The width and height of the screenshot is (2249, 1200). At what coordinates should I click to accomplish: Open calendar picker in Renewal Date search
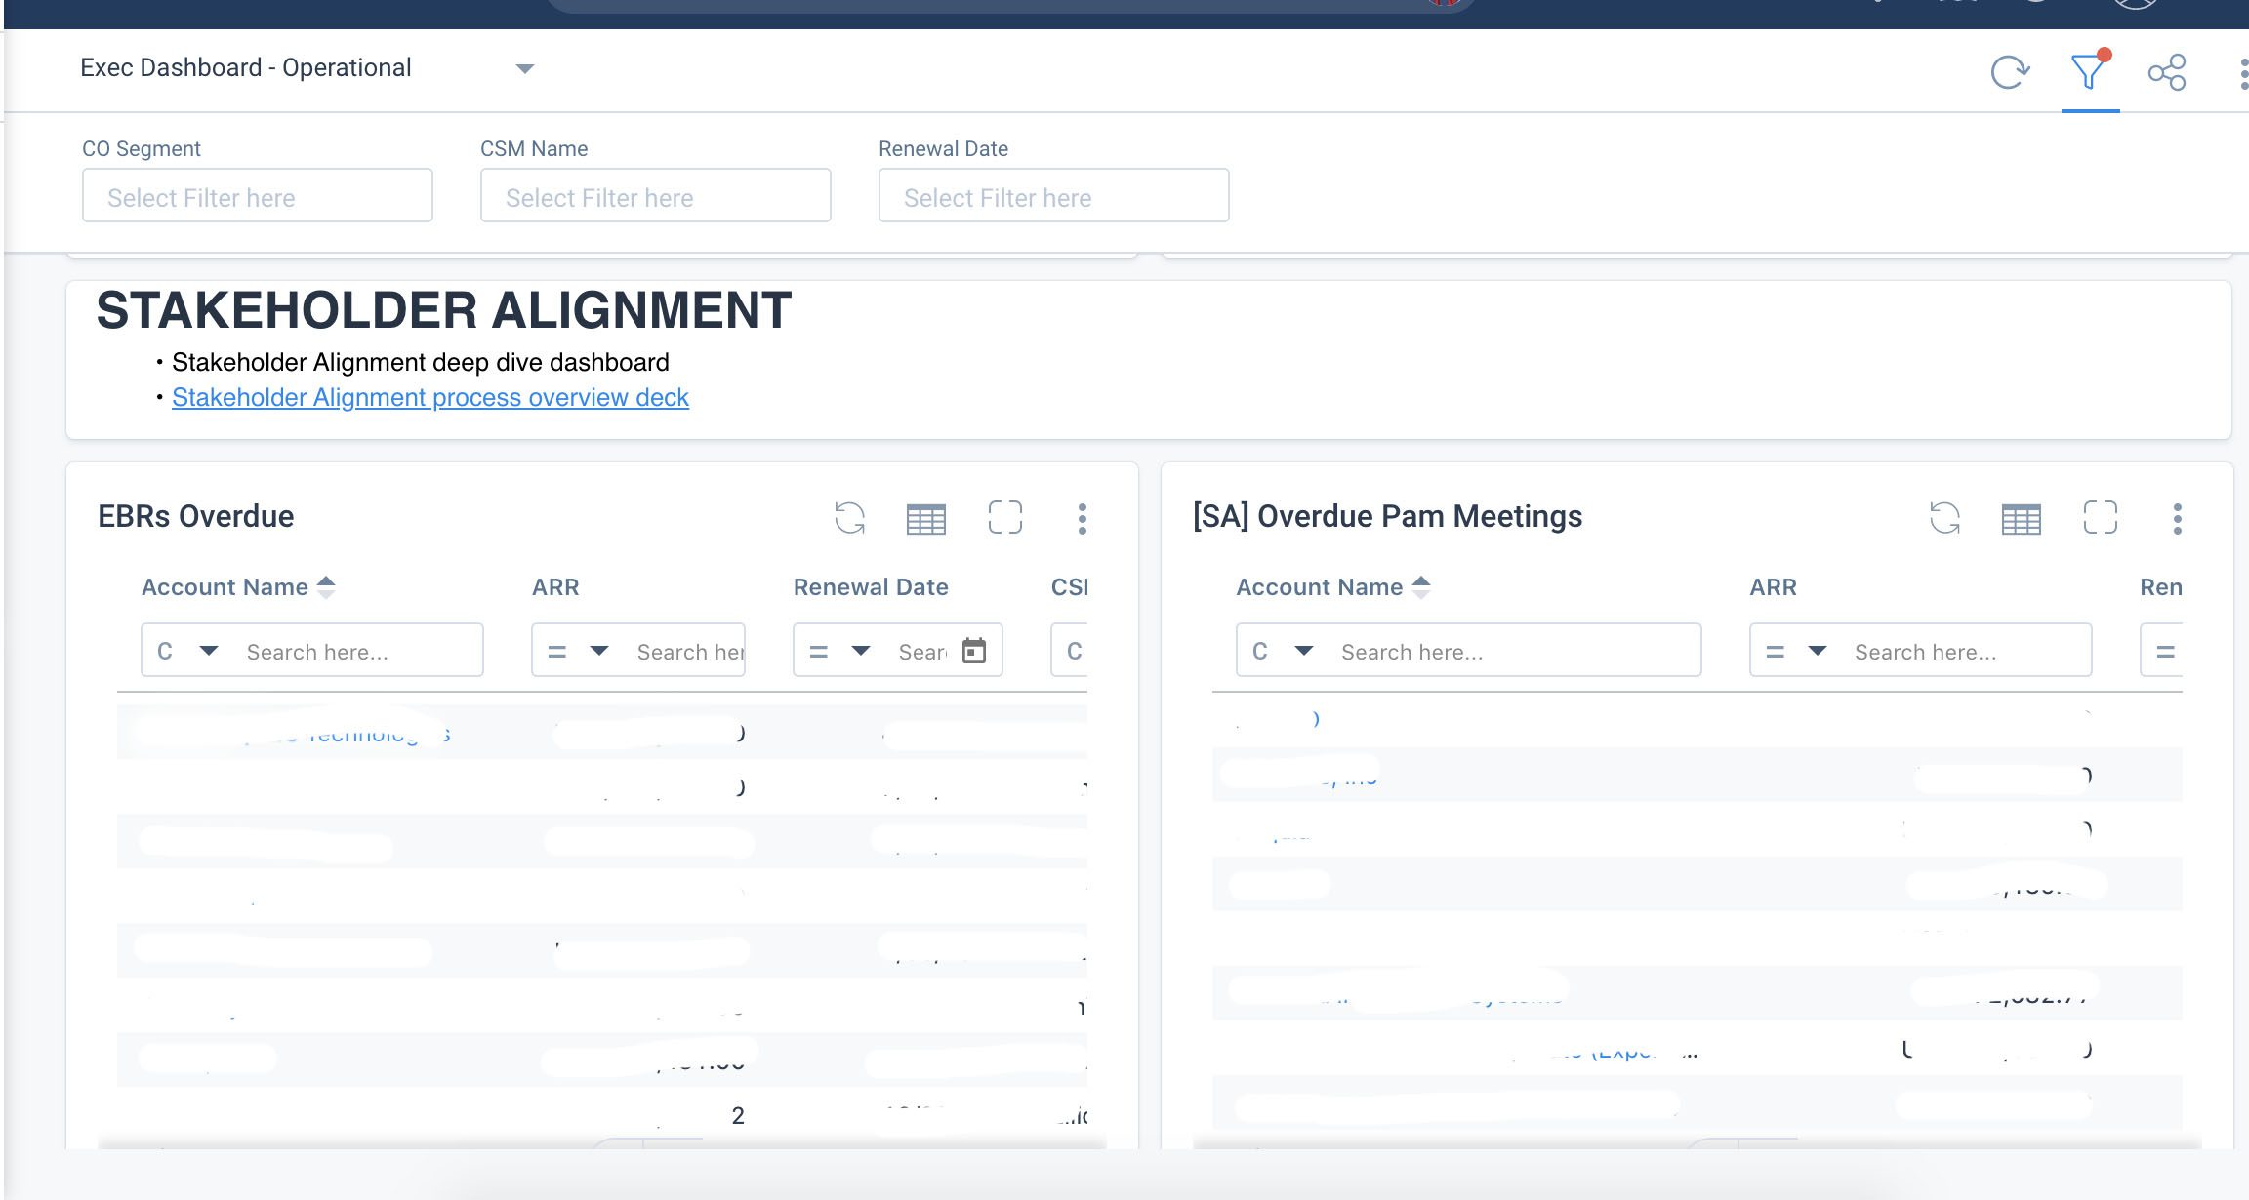tap(974, 651)
